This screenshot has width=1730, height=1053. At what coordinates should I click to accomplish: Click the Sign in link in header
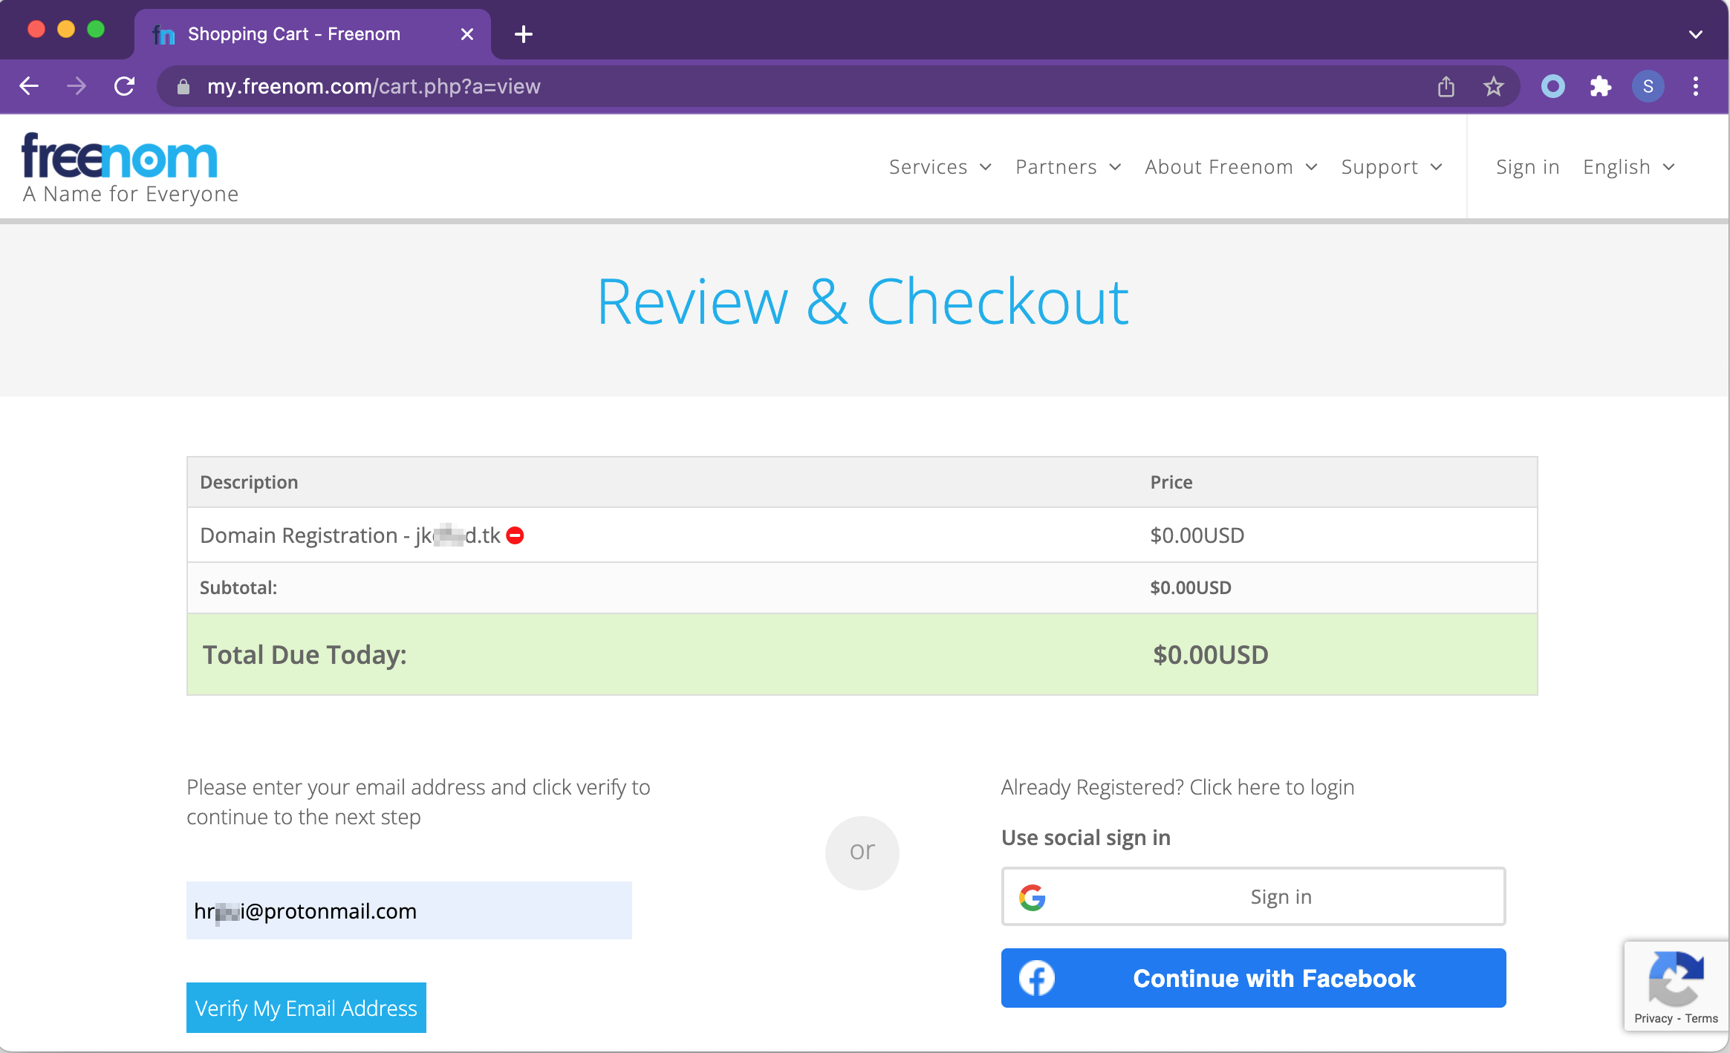pos(1527,167)
